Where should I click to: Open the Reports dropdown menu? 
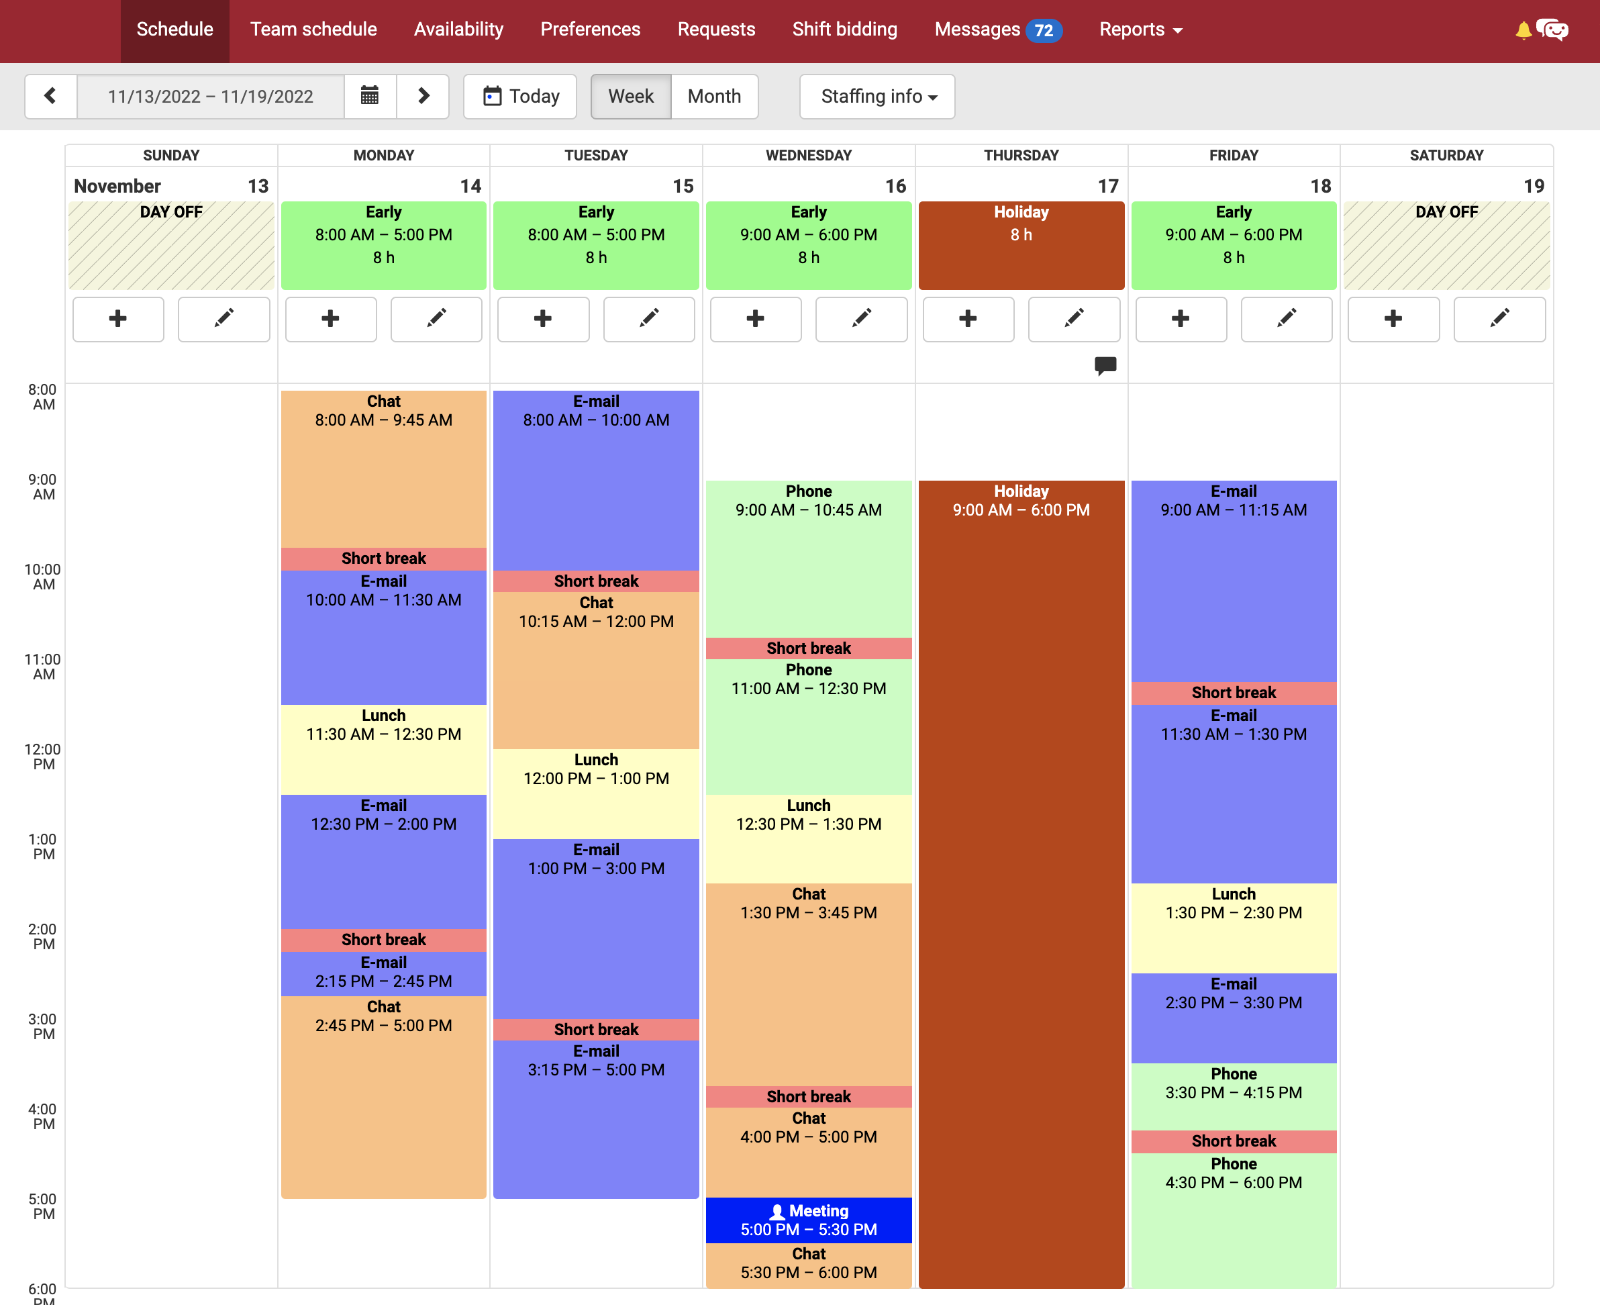(x=1140, y=30)
